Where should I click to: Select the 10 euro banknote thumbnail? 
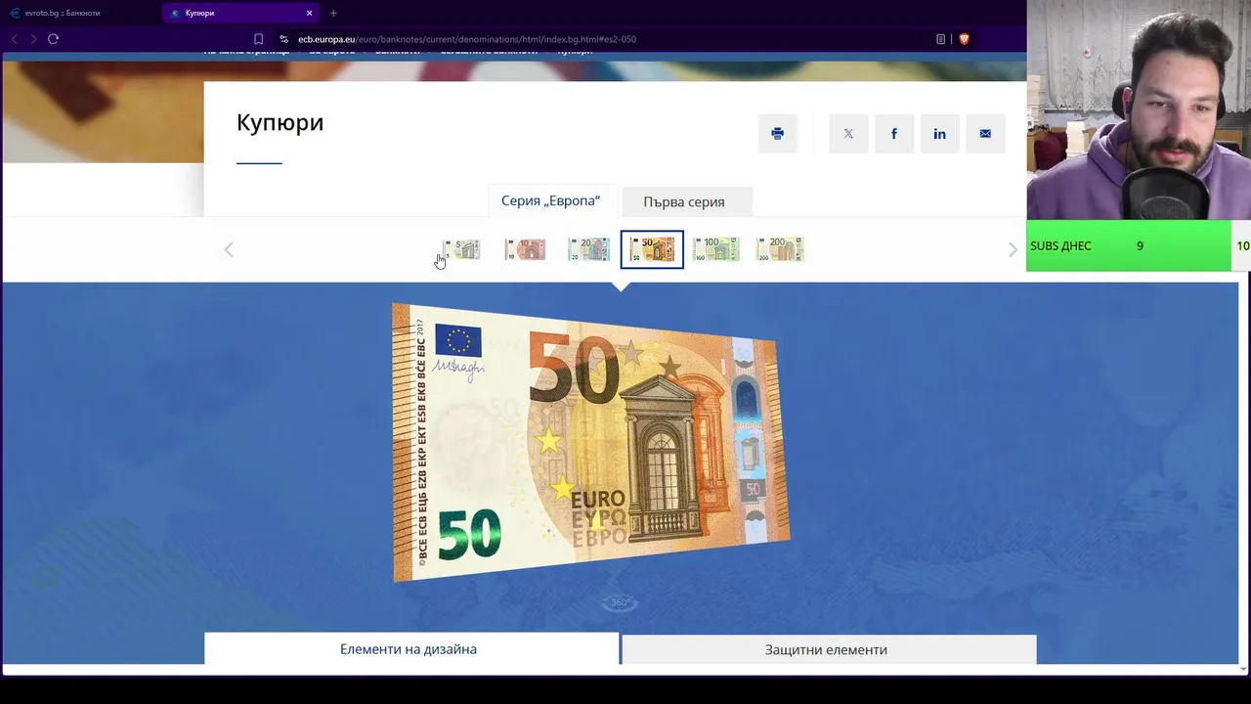pyautogui.click(x=525, y=249)
